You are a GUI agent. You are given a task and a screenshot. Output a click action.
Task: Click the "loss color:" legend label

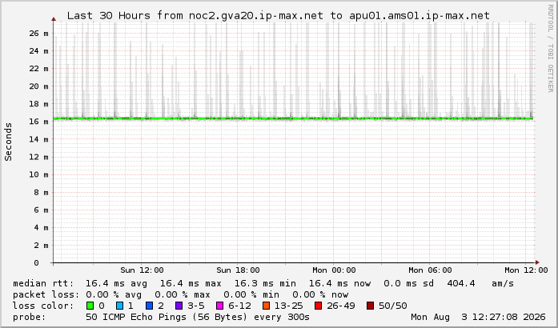[43, 306]
